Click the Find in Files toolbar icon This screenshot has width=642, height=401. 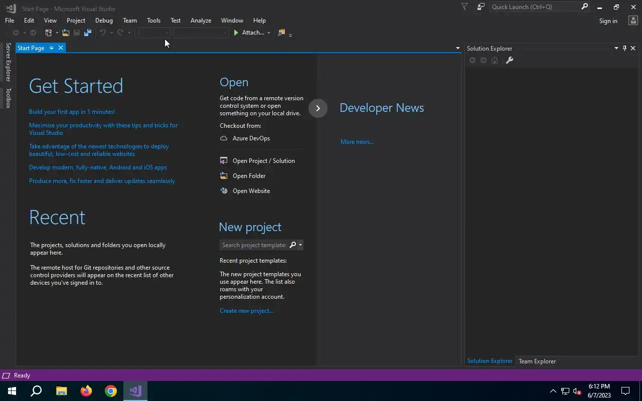[x=281, y=33]
